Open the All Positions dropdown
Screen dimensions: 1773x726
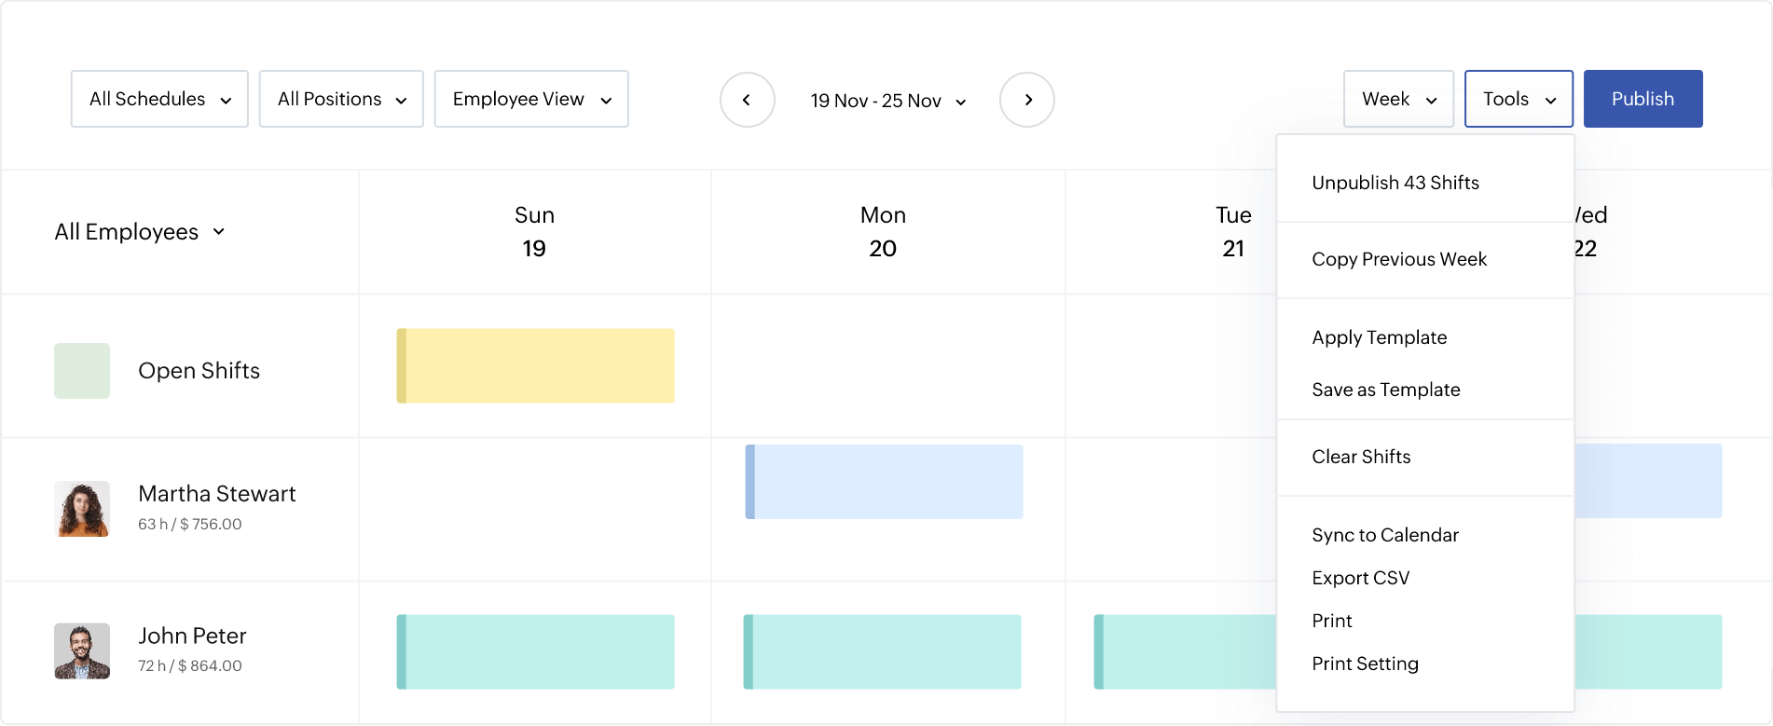click(341, 99)
